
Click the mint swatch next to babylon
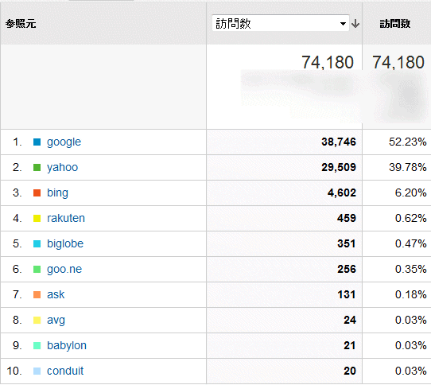pyautogui.click(x=37, y=346)
